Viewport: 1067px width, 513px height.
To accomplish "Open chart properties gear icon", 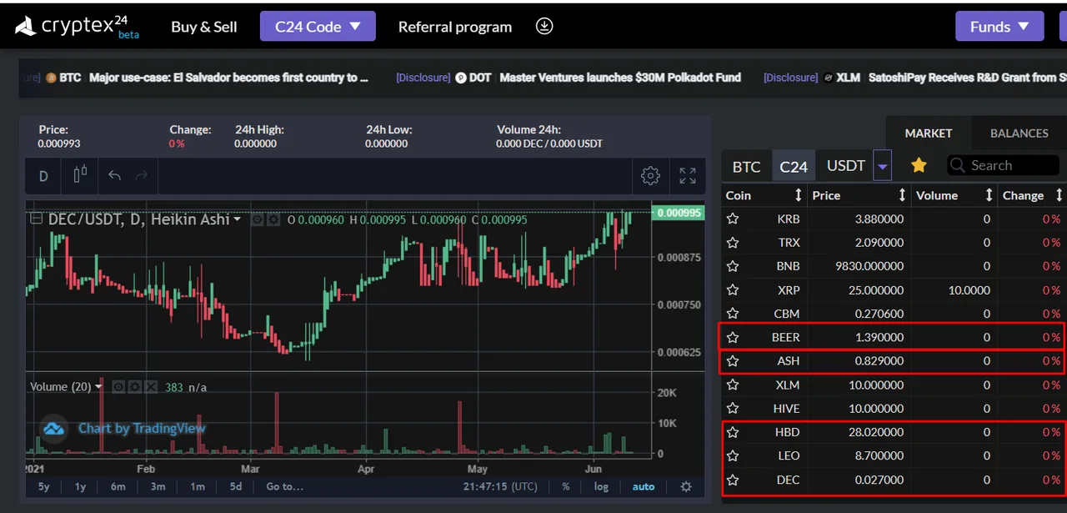I will pos(650,176).
